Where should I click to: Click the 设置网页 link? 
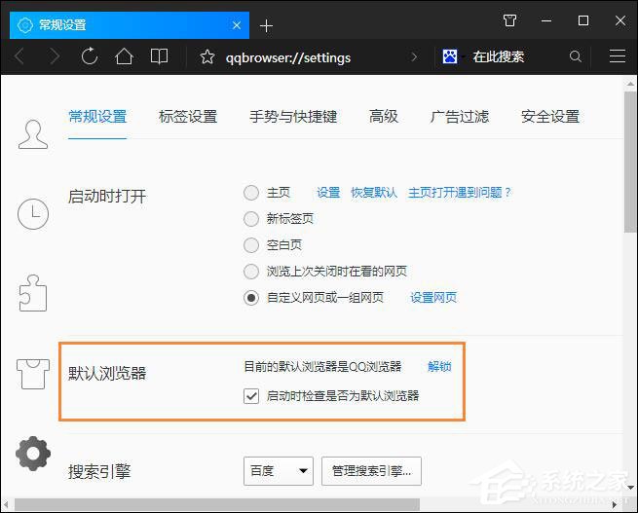(433, 298)
